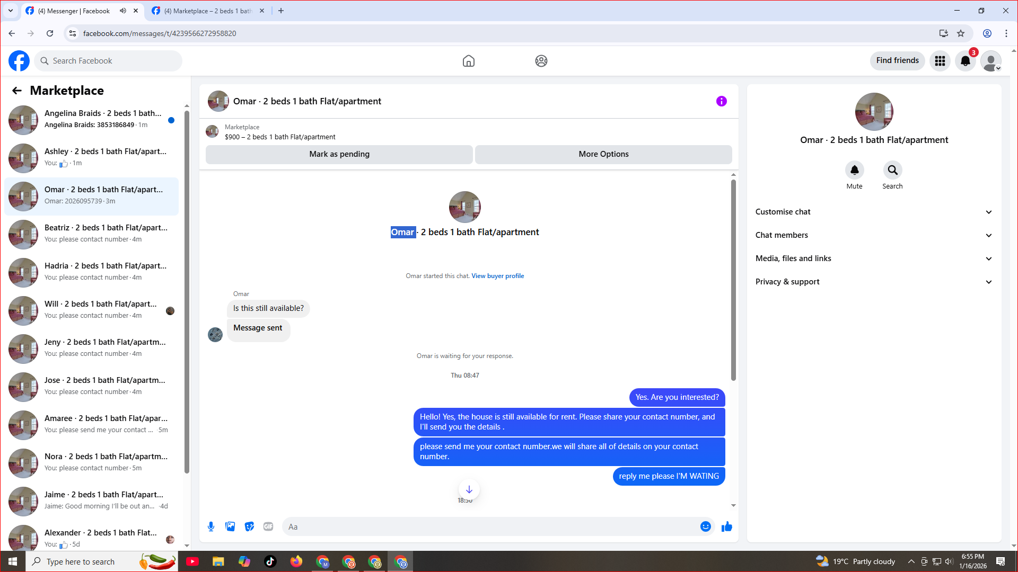Open the Facebook menu grid icon
The height and width of the screenshot is (572, 1018).
(x=940, y=61)
